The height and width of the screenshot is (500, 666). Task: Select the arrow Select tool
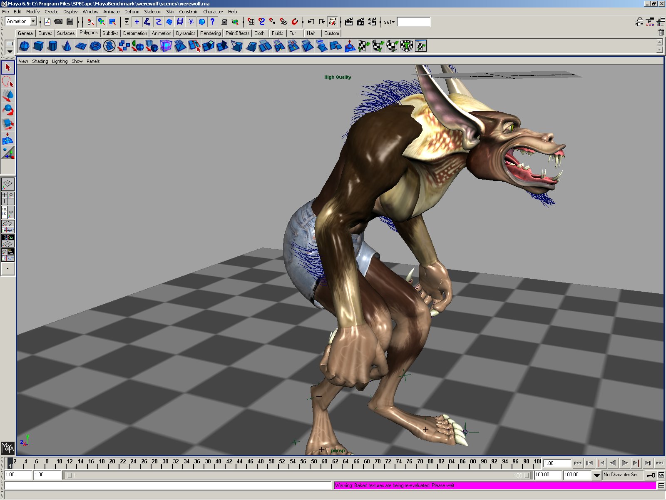tap(8, 67)
